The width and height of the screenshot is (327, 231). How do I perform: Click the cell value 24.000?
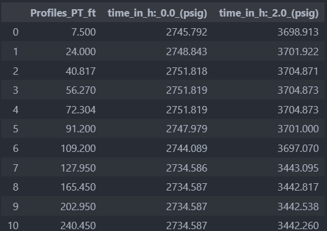81,51
